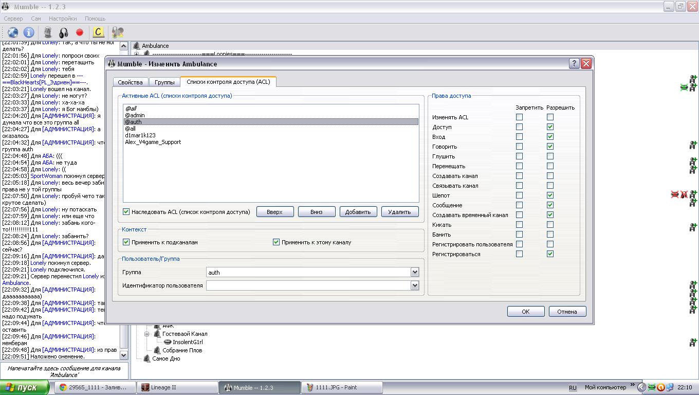Toggle Применить к подканалам checkbox

[126, 242]
